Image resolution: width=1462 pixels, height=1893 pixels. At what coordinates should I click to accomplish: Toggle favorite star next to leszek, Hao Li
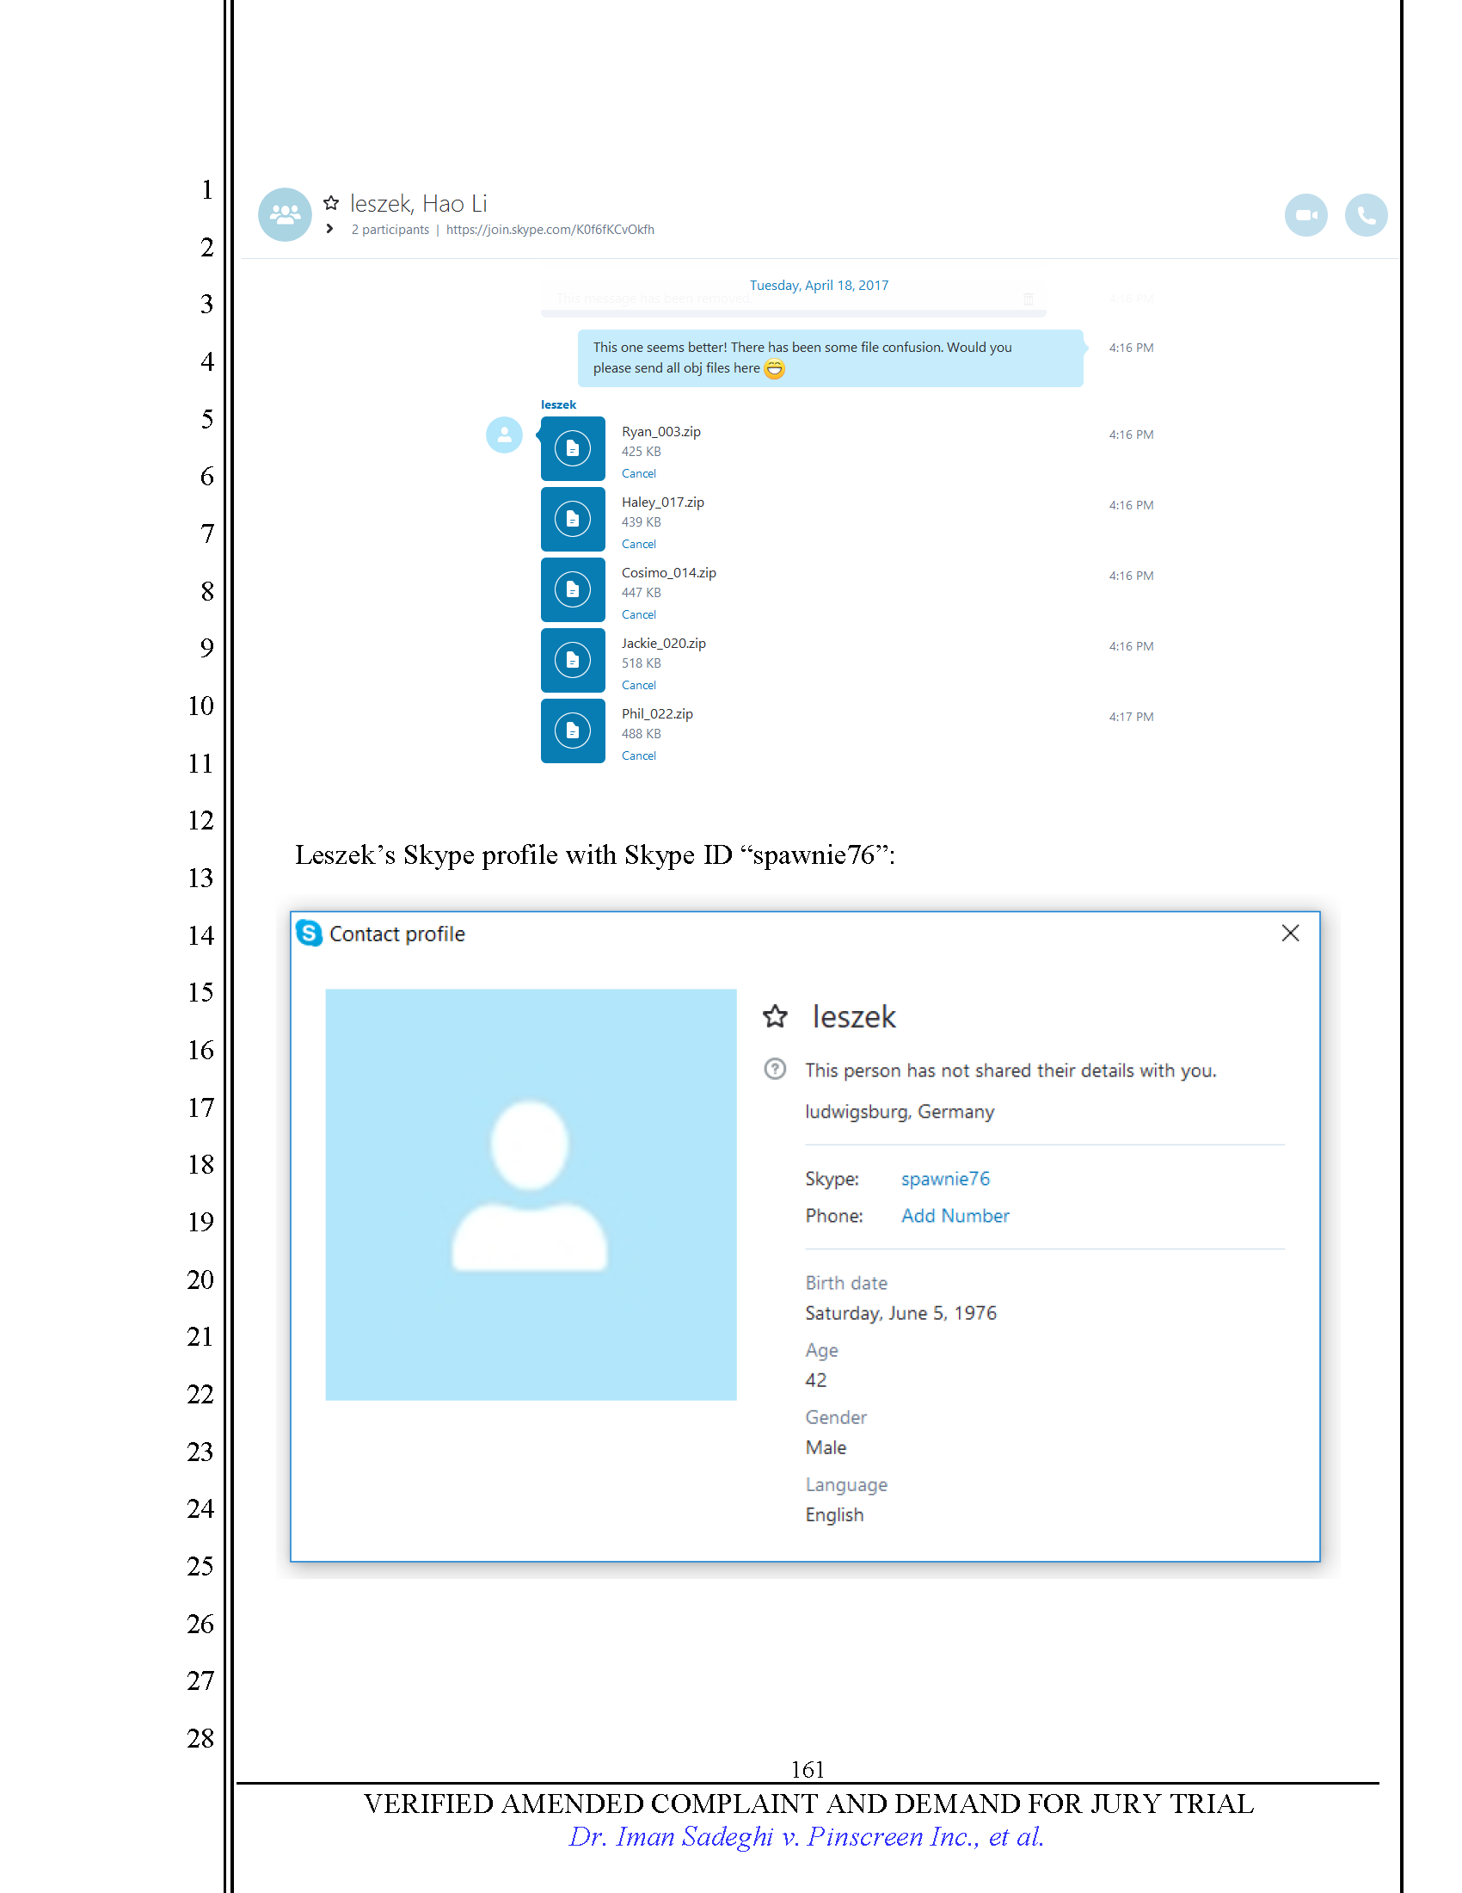click(x=331, y=203)
